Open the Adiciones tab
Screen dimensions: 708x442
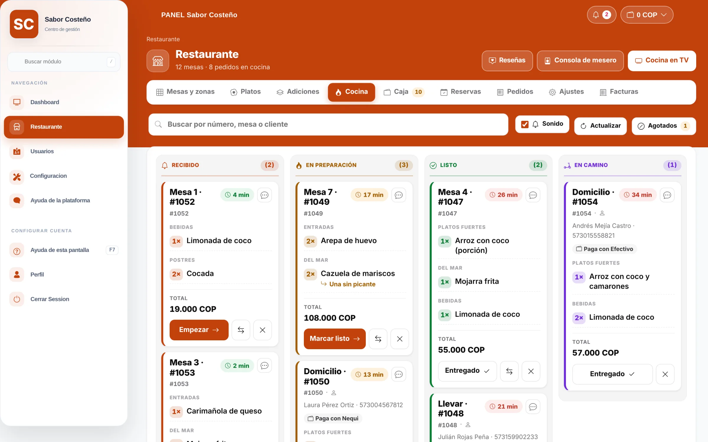click(x=298, y=92)
